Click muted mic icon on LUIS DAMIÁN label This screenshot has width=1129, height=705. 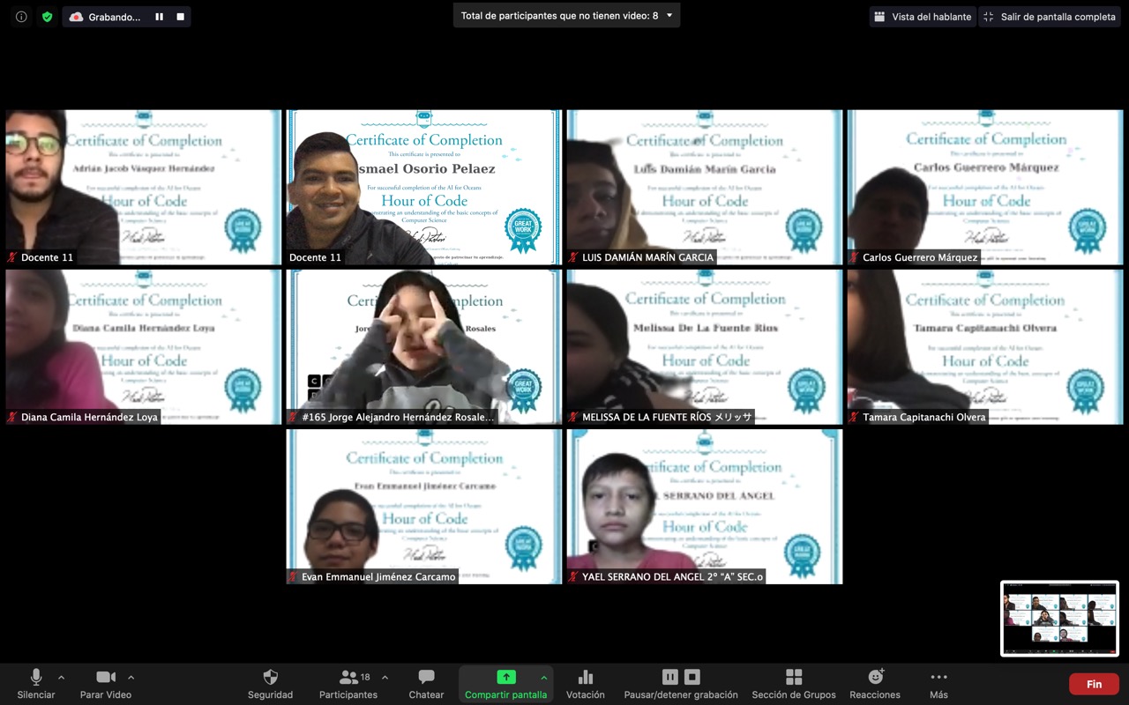coord(573,257)
